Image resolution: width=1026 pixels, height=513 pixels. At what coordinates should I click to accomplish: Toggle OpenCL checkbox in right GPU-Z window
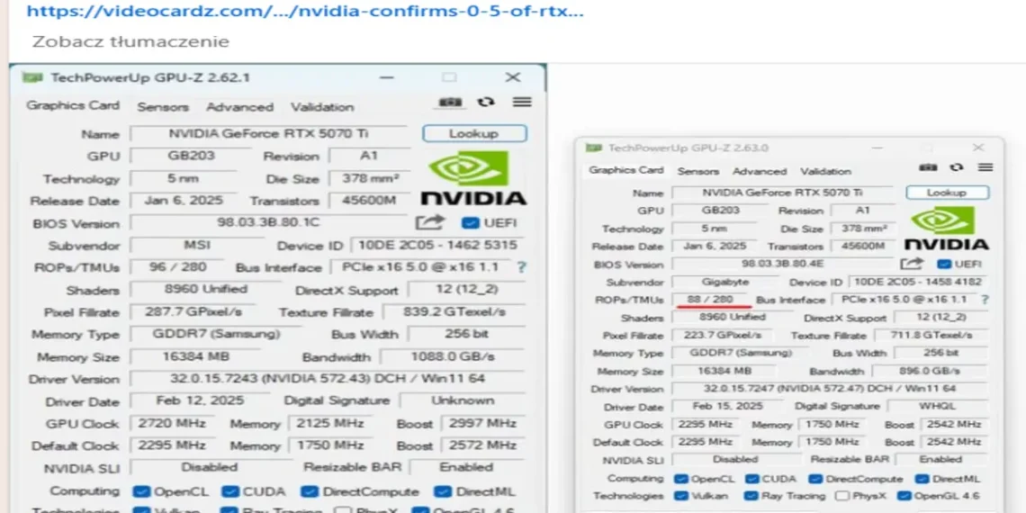point(681,479)
